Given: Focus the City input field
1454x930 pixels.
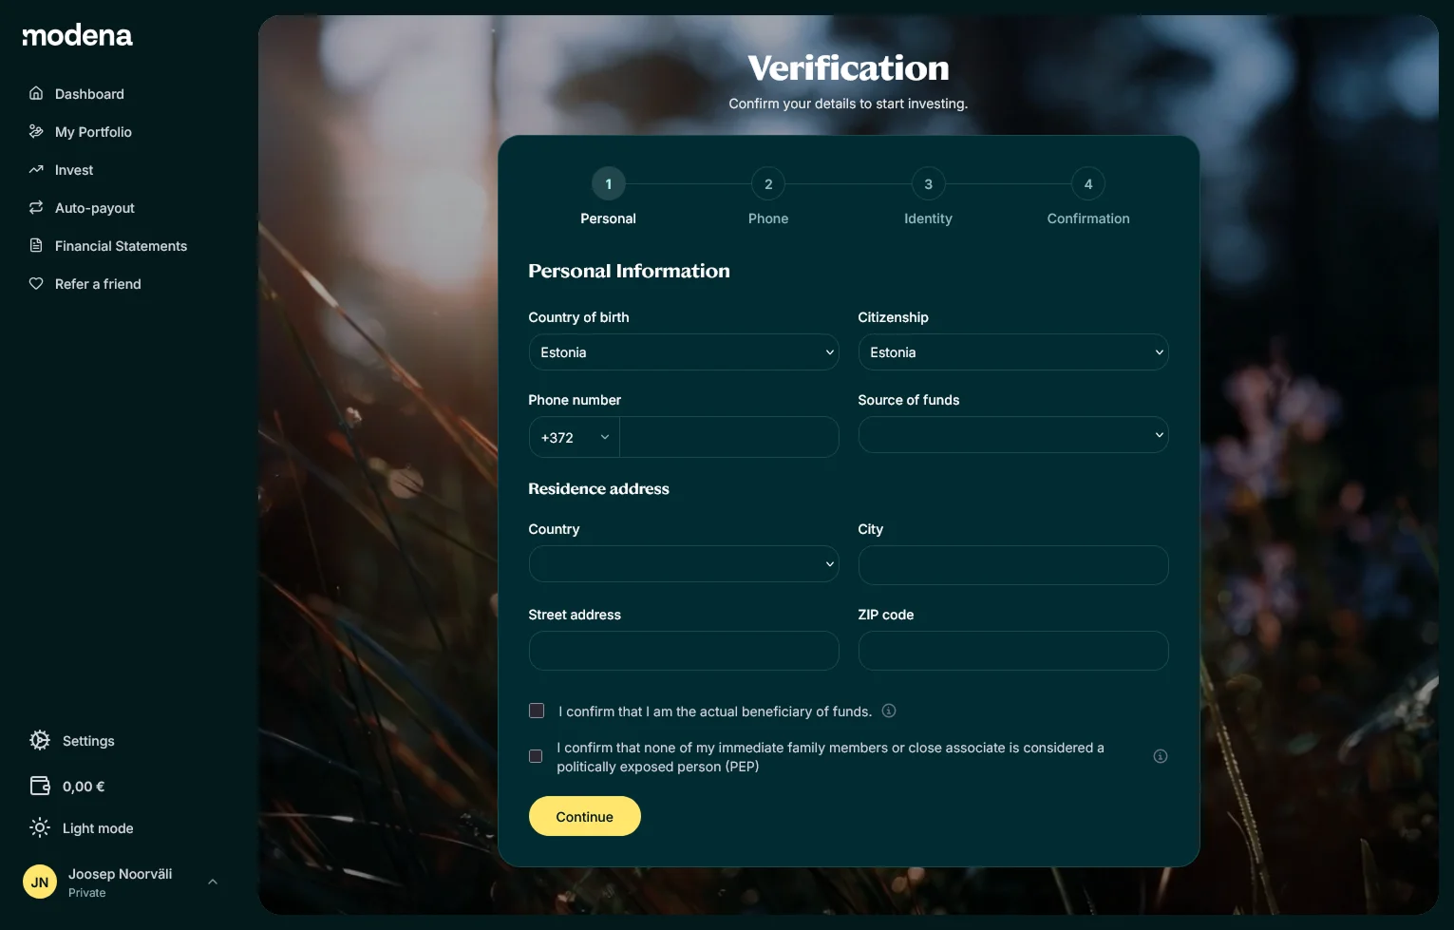Looking at the screenshot, I should pyautogui.click(x=1013, y=565).
